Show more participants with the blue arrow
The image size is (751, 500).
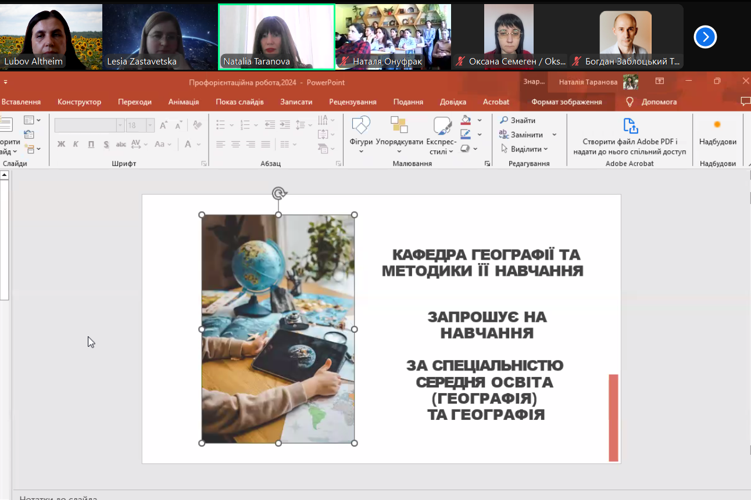click(x=705, y=37)
